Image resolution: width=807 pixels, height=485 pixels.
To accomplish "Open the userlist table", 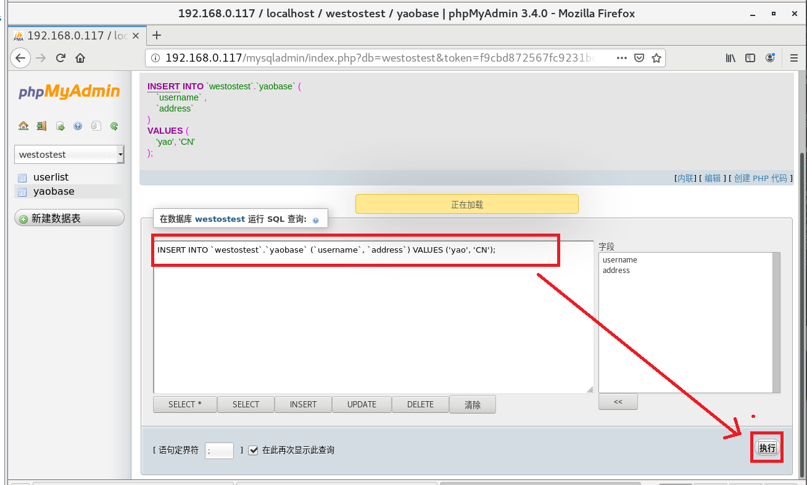I will pos(51,177).
